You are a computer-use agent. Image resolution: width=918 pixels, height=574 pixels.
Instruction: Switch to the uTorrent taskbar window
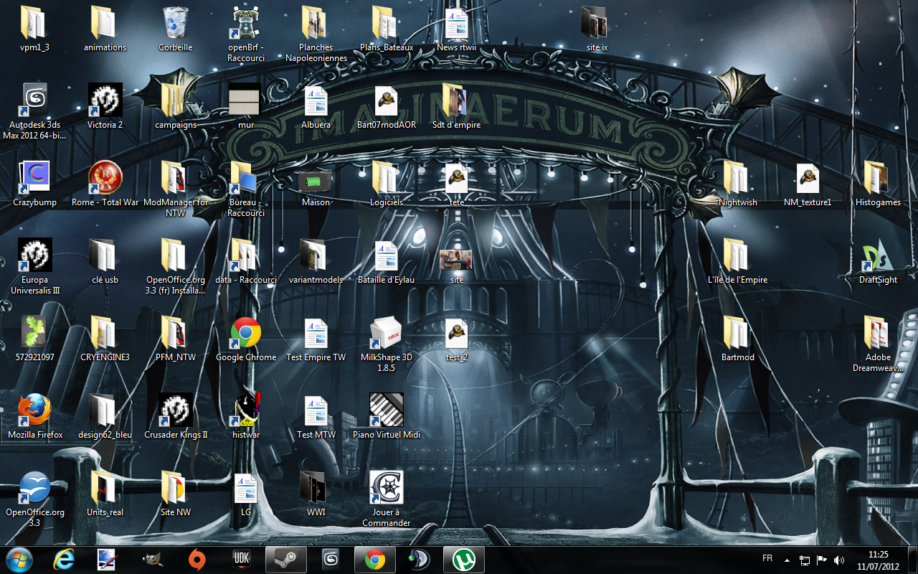point(464,559)
